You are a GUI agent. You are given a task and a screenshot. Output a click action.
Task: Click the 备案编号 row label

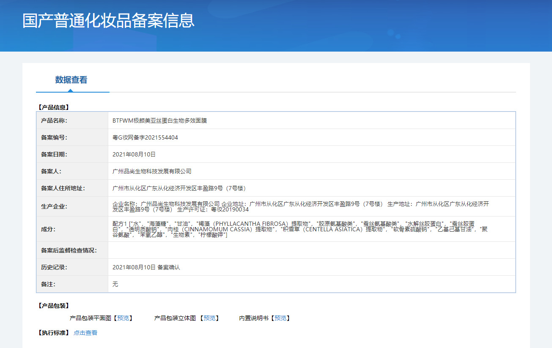pyautogui.click(x=72, y=137)
